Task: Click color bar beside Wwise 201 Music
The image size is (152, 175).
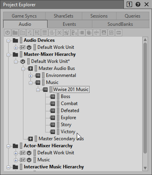Action: (x=51, y=89)
